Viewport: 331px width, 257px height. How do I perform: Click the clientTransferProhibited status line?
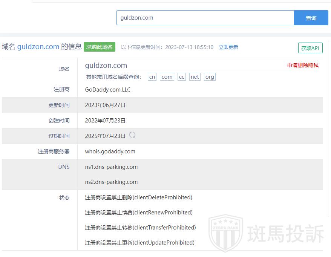click(140, 228)
